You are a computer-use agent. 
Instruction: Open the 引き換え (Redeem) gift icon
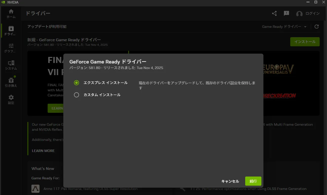11,82
